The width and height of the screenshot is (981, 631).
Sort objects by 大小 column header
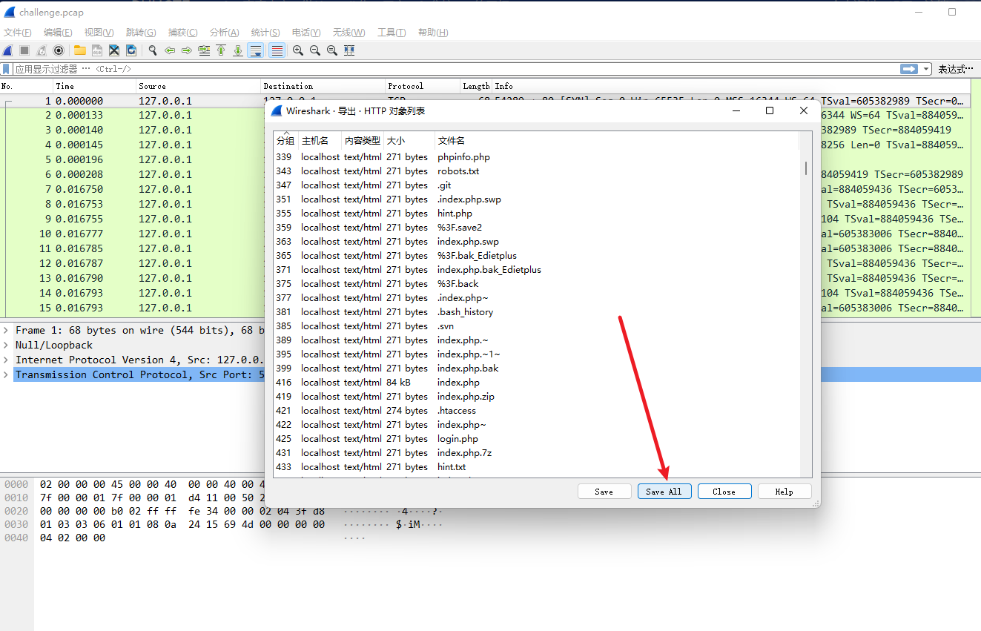409,141
